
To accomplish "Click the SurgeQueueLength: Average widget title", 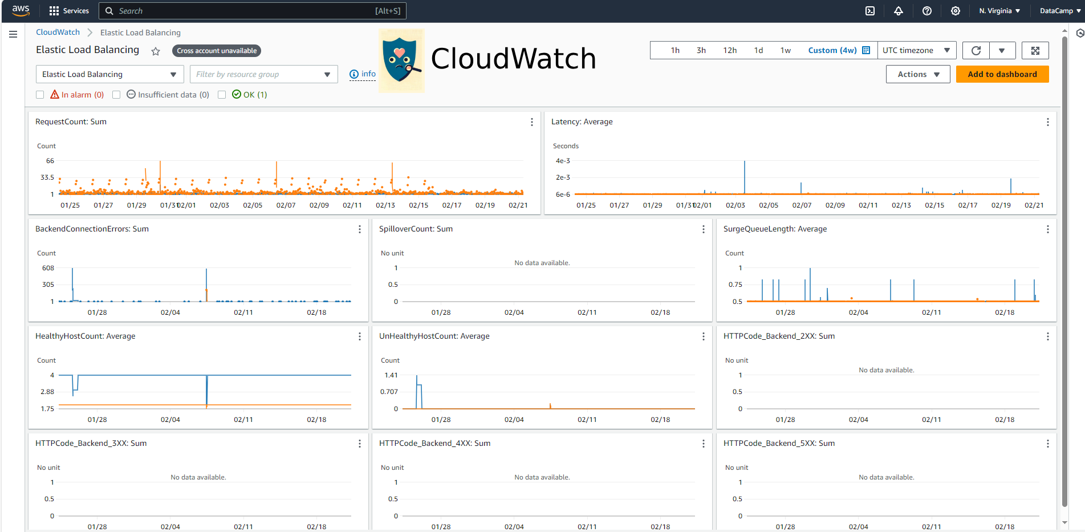I will coord(775,229).
